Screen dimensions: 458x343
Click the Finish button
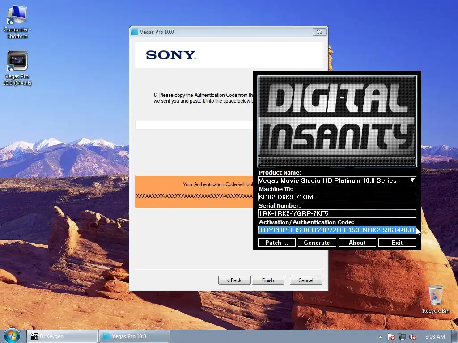[268, 280]
